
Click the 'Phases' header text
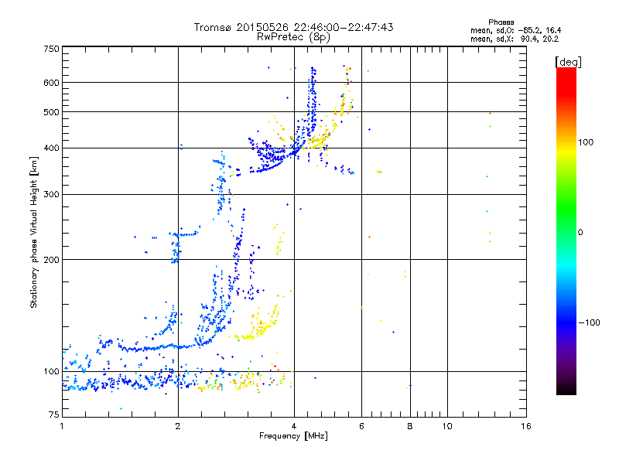(x=501, y=22)
